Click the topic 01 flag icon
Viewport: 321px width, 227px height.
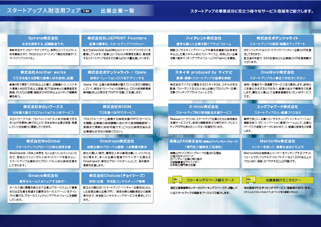[176, 179]
